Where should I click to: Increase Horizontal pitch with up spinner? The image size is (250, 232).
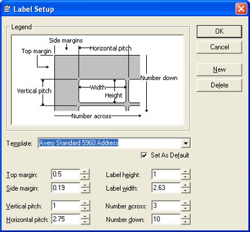[x=85, y=216]
